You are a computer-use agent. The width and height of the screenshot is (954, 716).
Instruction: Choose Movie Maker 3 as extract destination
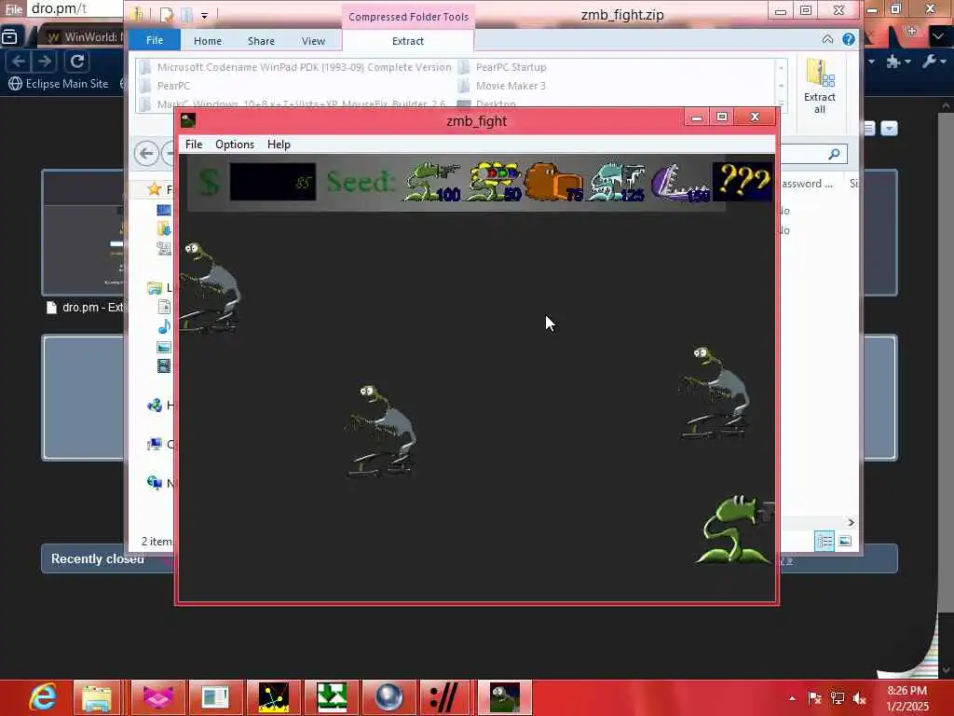[502, 86]
